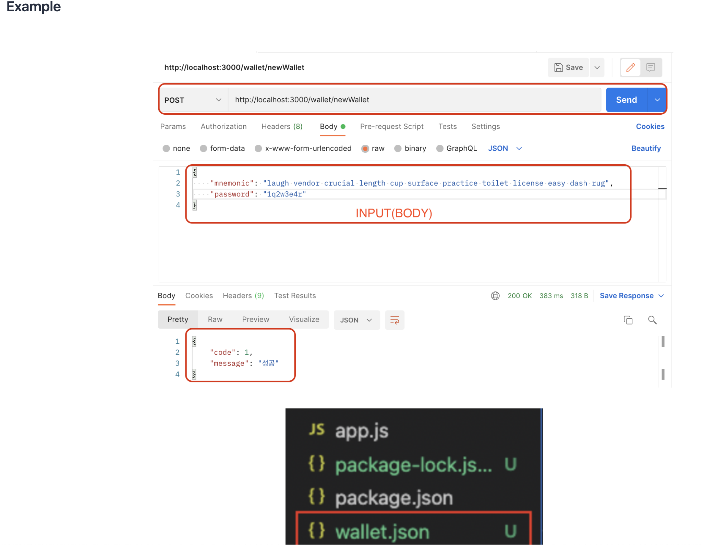Choose the x-www-form-urlencoded radio option
Viewport: 704px width, 545px height.
click(x=258, y=149)
